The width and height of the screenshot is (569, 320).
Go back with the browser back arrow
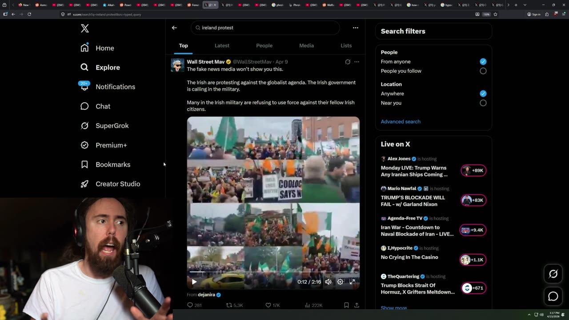[x=13, y=14]
